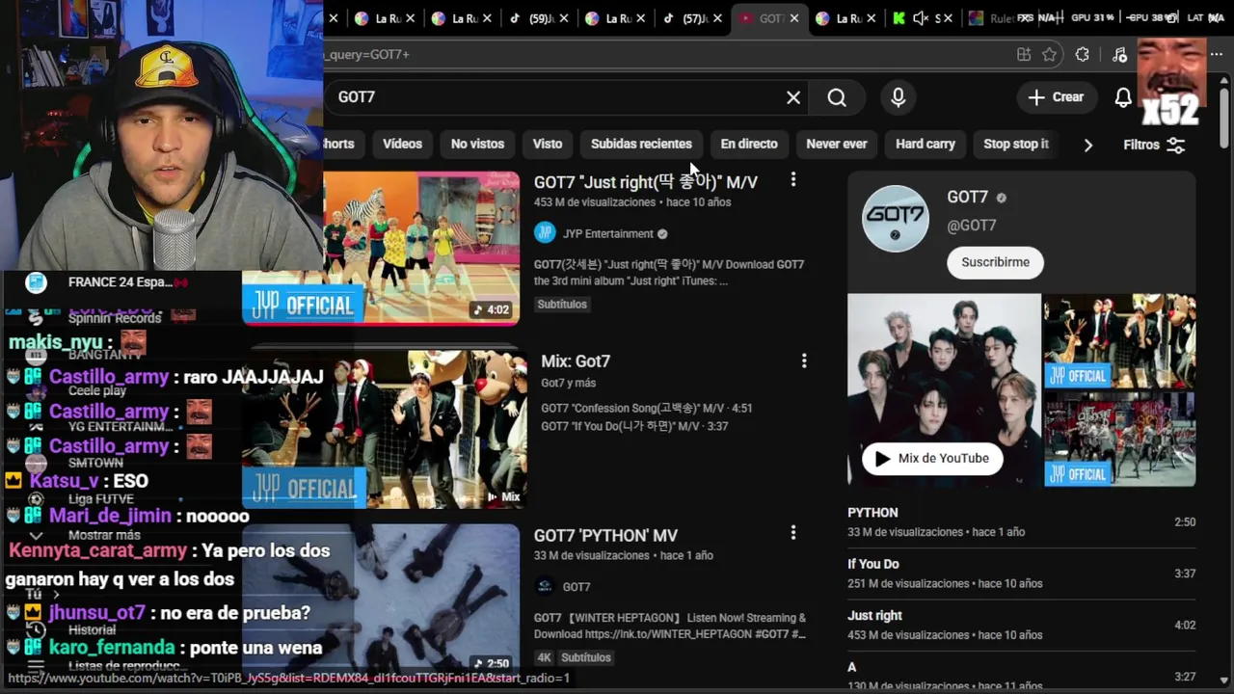The width and height of the screenshot is (1234, 694).
Task: Select the En directo filter chip
Action: tap(749, 144)
